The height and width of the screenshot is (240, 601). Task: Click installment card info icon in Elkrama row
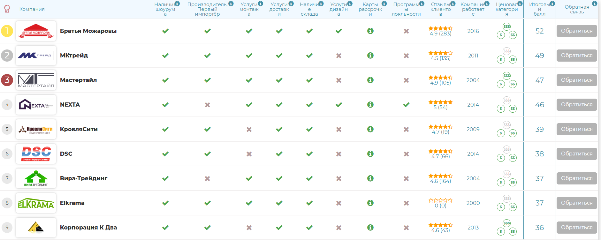tap(370, 203)
